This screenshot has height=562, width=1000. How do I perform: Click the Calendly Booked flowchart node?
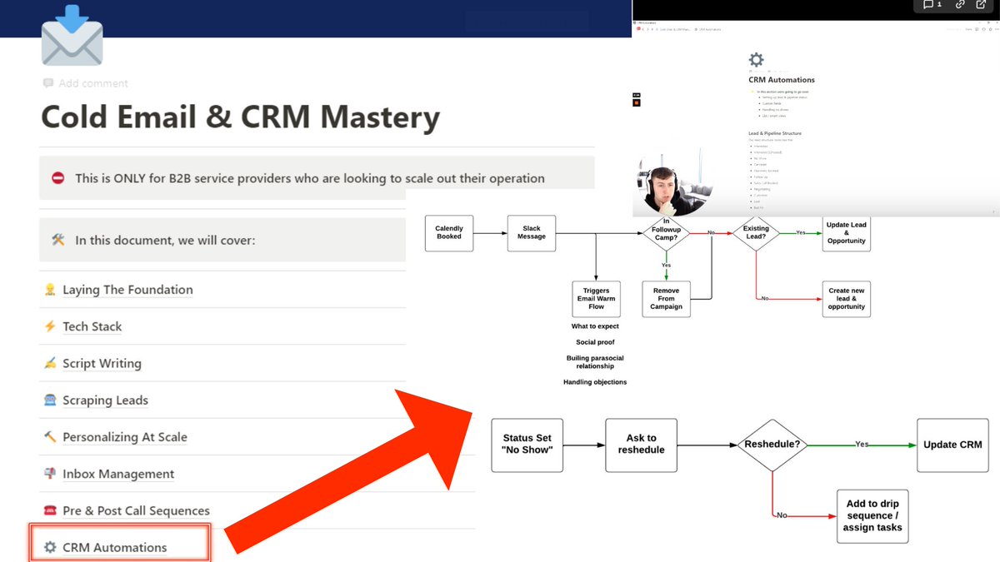[448, 233]
